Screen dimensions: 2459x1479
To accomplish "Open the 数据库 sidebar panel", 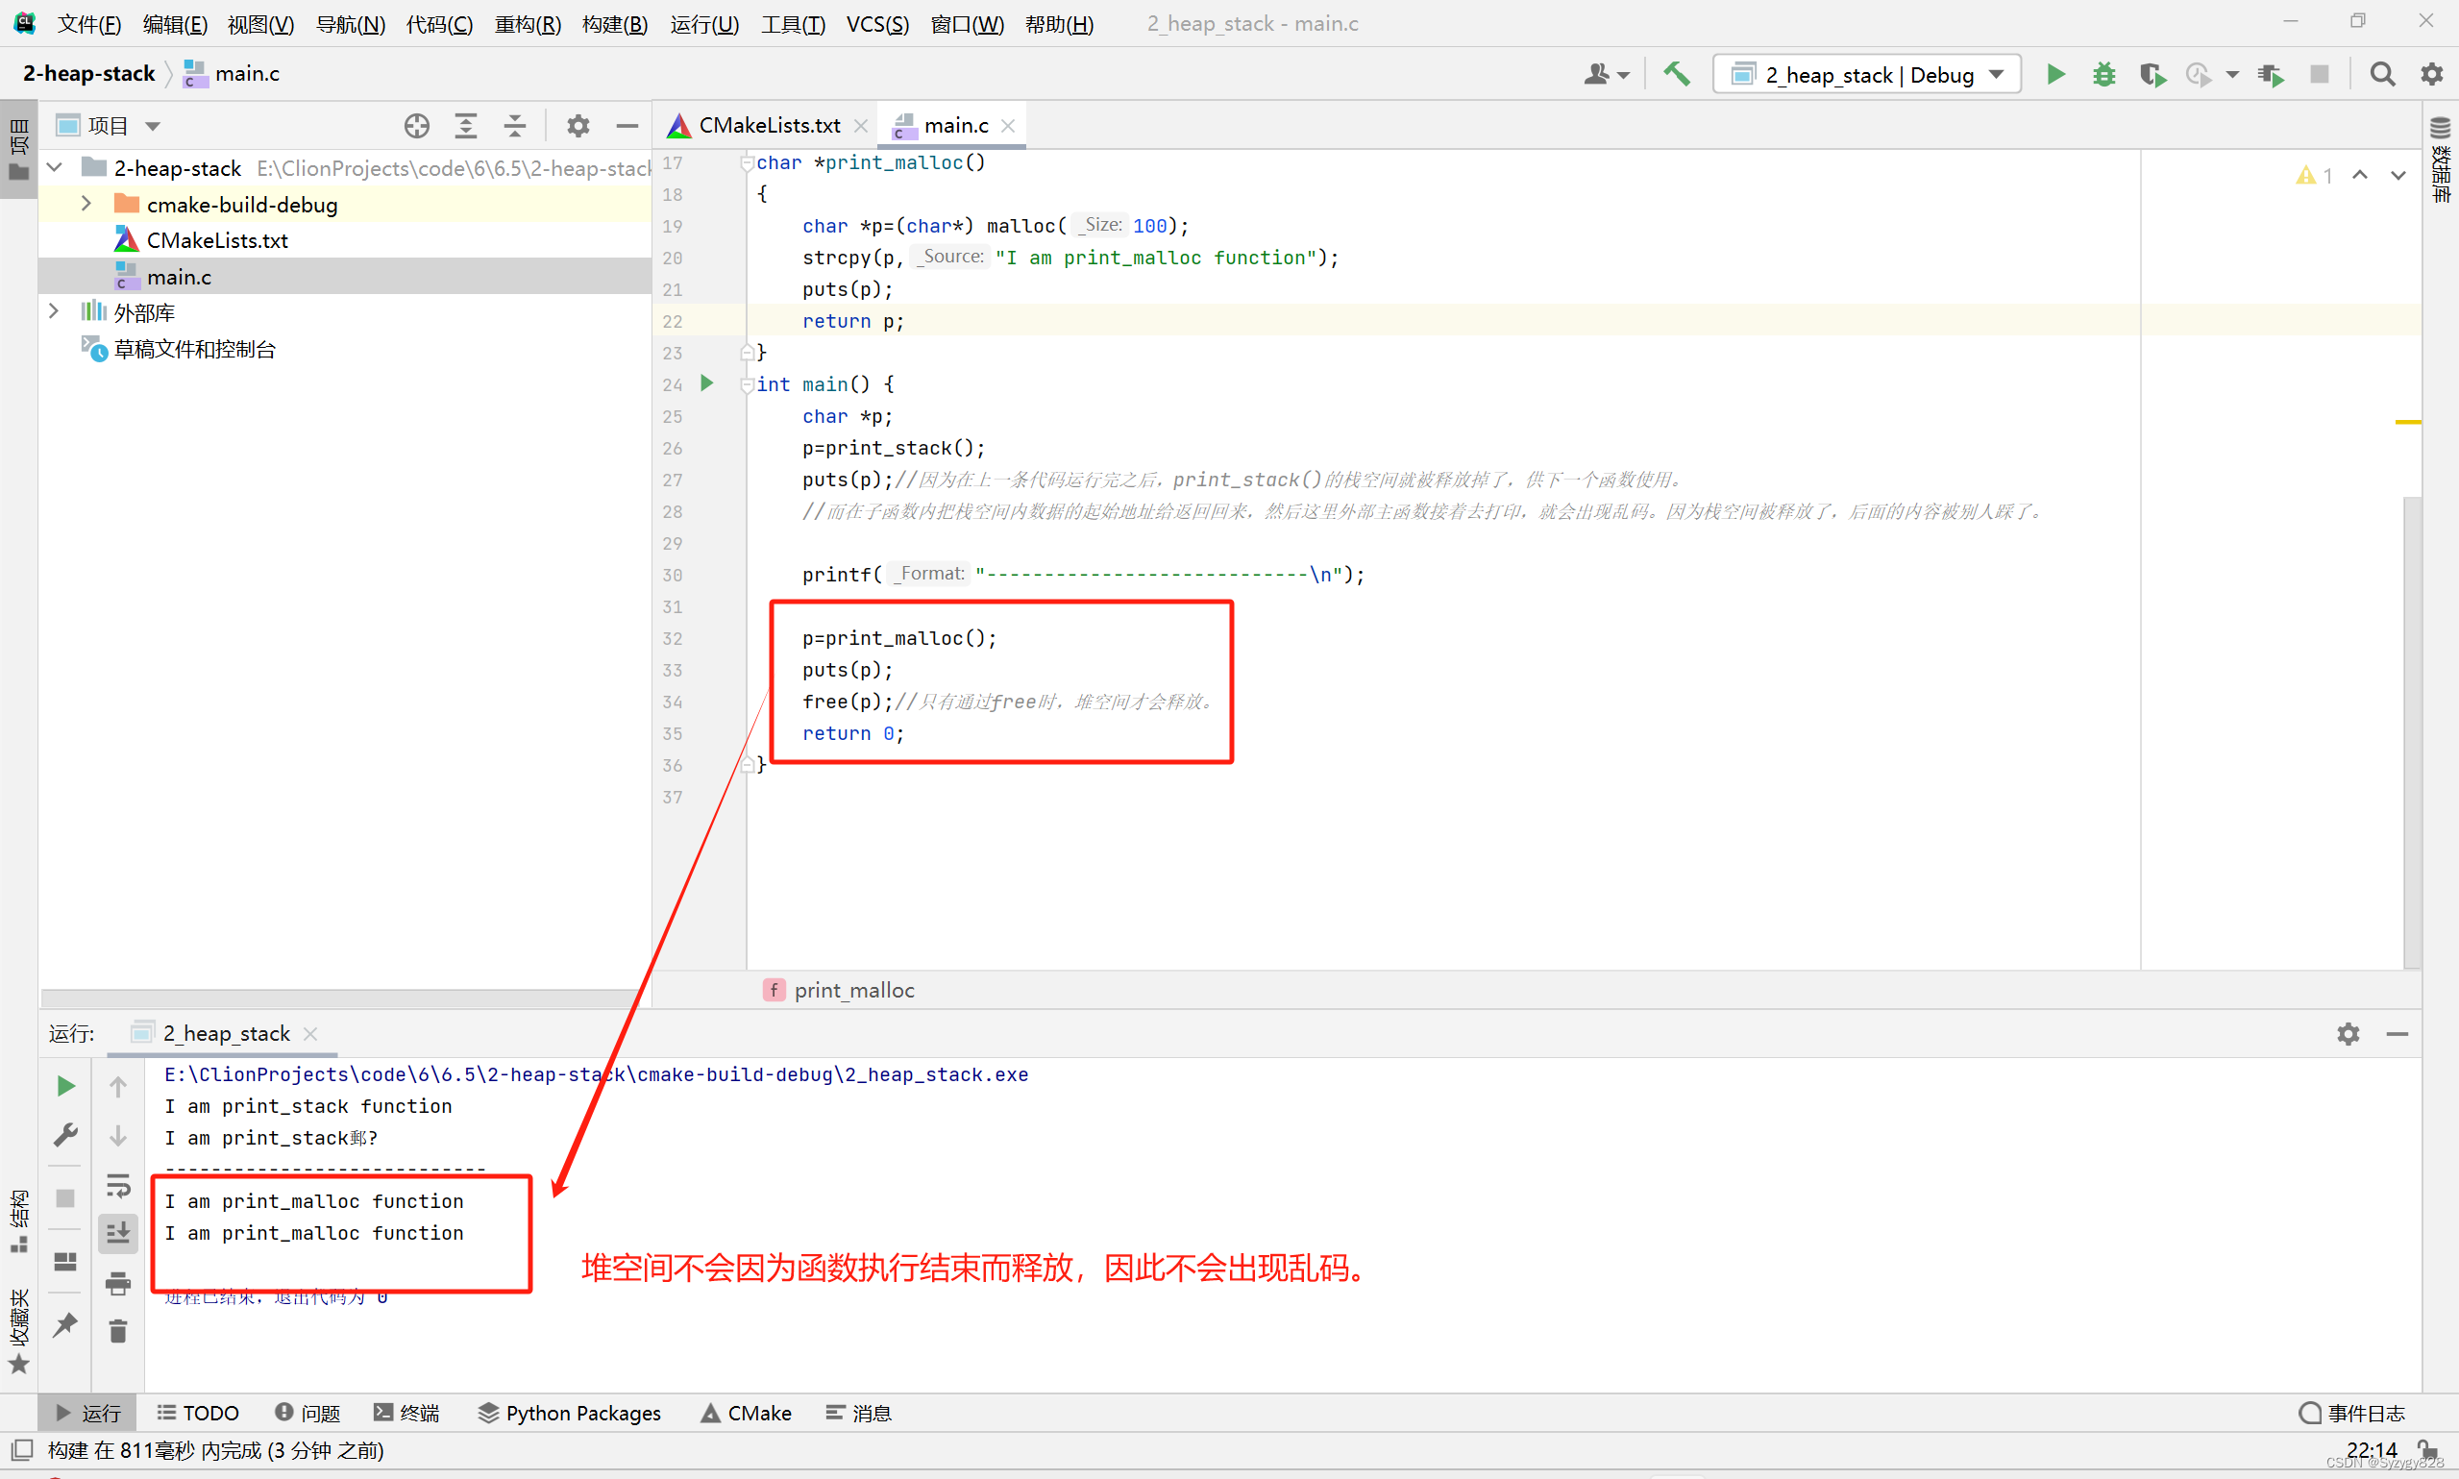I will (x=2440, y=160).
